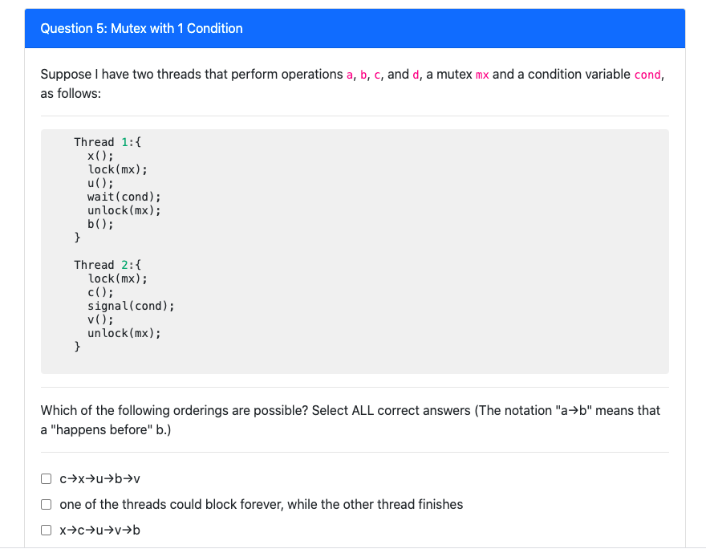Click the 'x();' code line
706x553 pixels.
coord(100,156)
